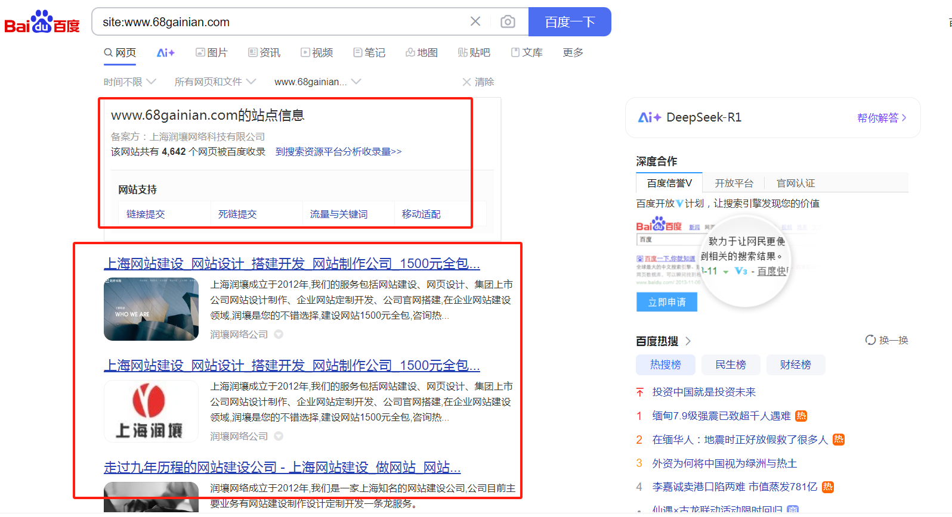This screenshot has width=952, height=517.
Task: Open camera image search icon
Action: pos(508,21)
